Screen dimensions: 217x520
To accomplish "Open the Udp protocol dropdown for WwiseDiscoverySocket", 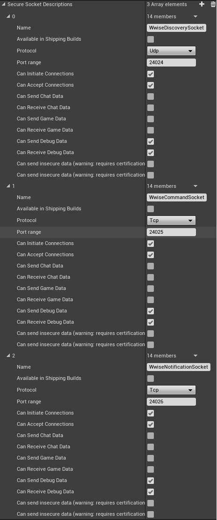I will pyautogui.click(x=171, y=51).
